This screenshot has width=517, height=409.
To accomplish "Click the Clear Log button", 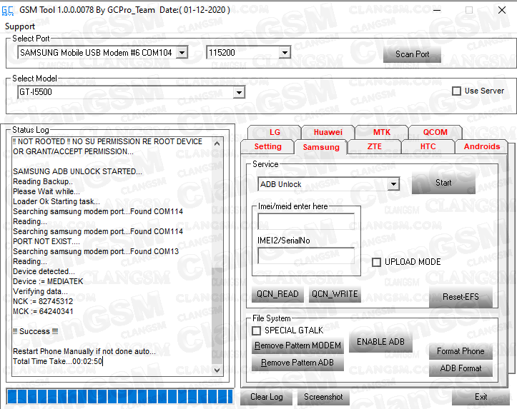I will [267, 397].
